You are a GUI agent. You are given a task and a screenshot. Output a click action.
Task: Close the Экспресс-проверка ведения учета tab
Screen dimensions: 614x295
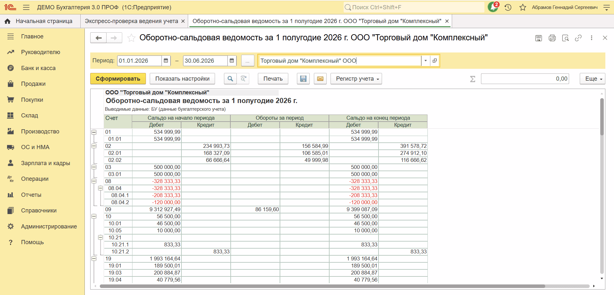tap(183, 21)
